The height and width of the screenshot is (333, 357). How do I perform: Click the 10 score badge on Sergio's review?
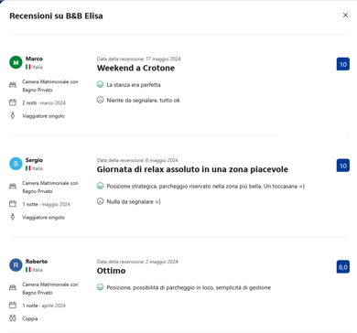pyautogui.click(x=343, y=166)
